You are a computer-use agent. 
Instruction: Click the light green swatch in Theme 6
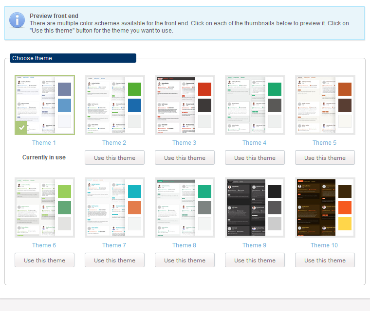point(64,191)
